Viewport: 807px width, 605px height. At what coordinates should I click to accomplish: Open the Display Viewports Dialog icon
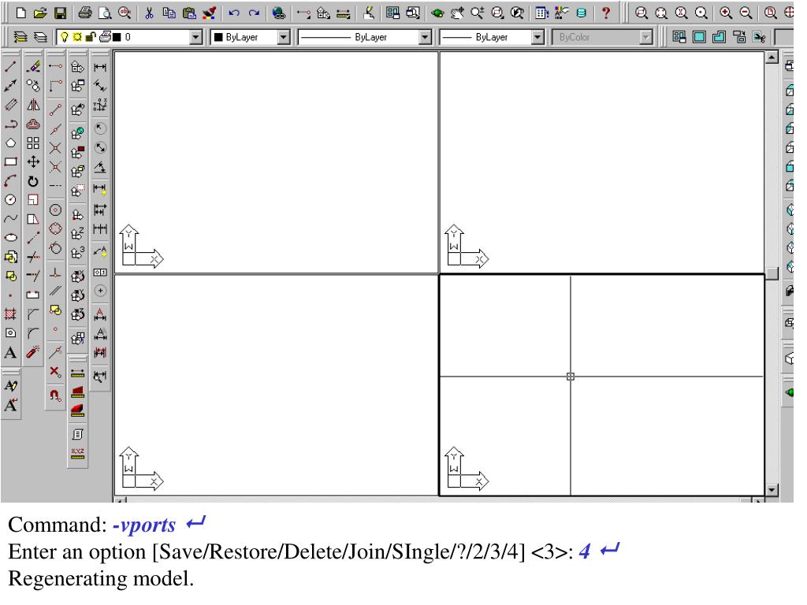click(x=679, y=37)
